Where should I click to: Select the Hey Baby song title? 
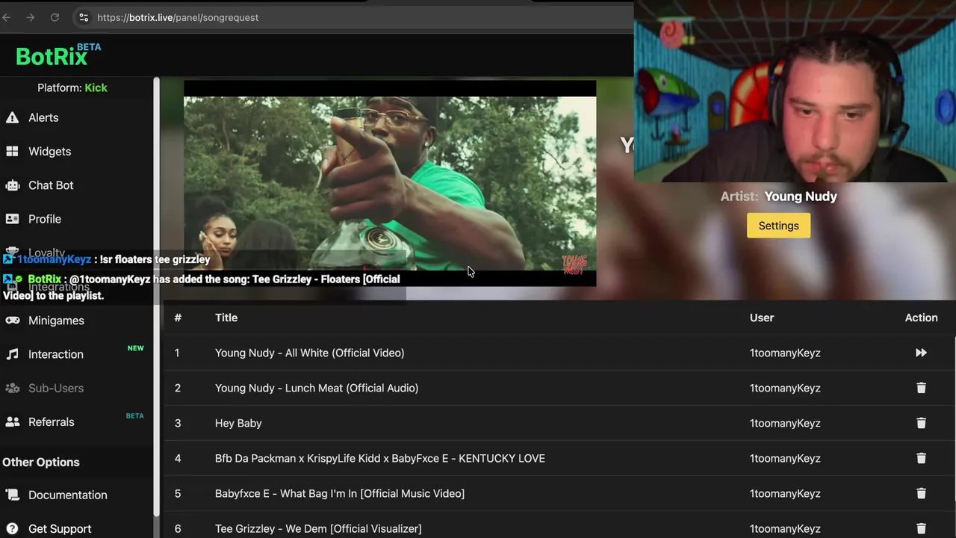(238, 423)
